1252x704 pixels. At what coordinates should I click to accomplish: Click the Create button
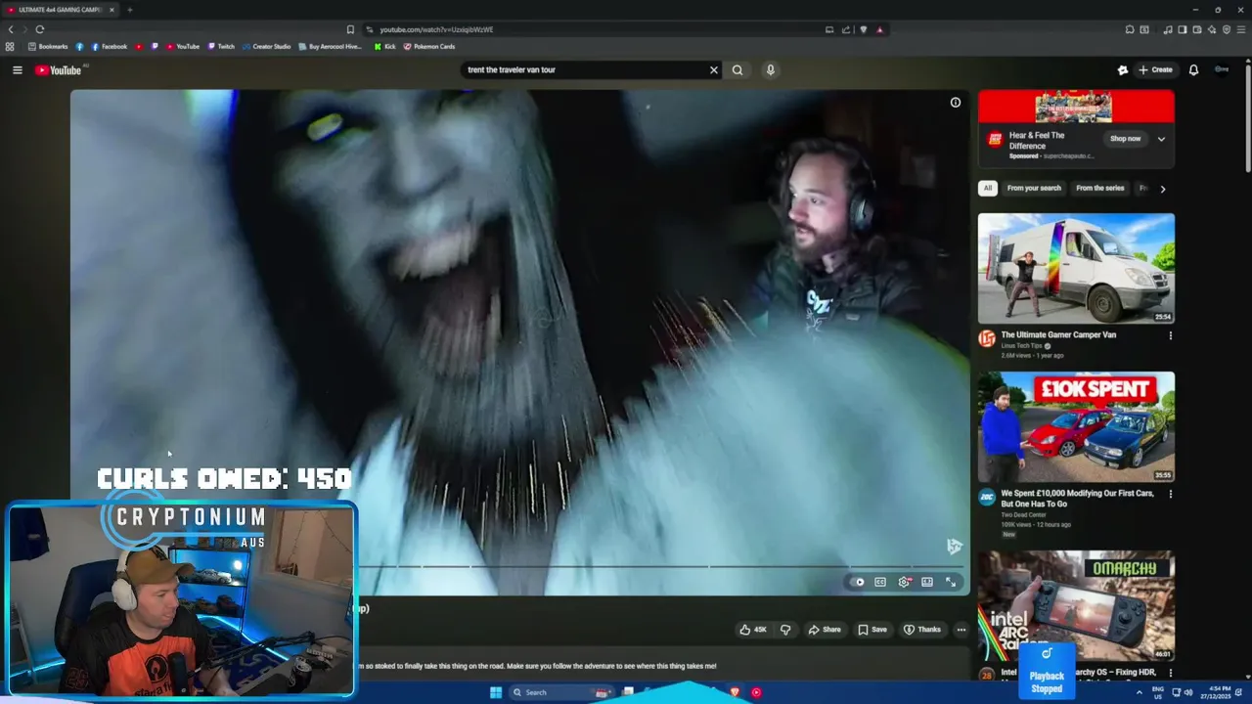(x=1155, y=70)
